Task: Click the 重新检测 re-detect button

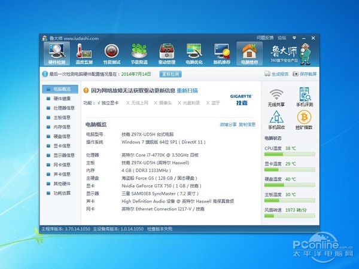Action: tap(171, 74)
